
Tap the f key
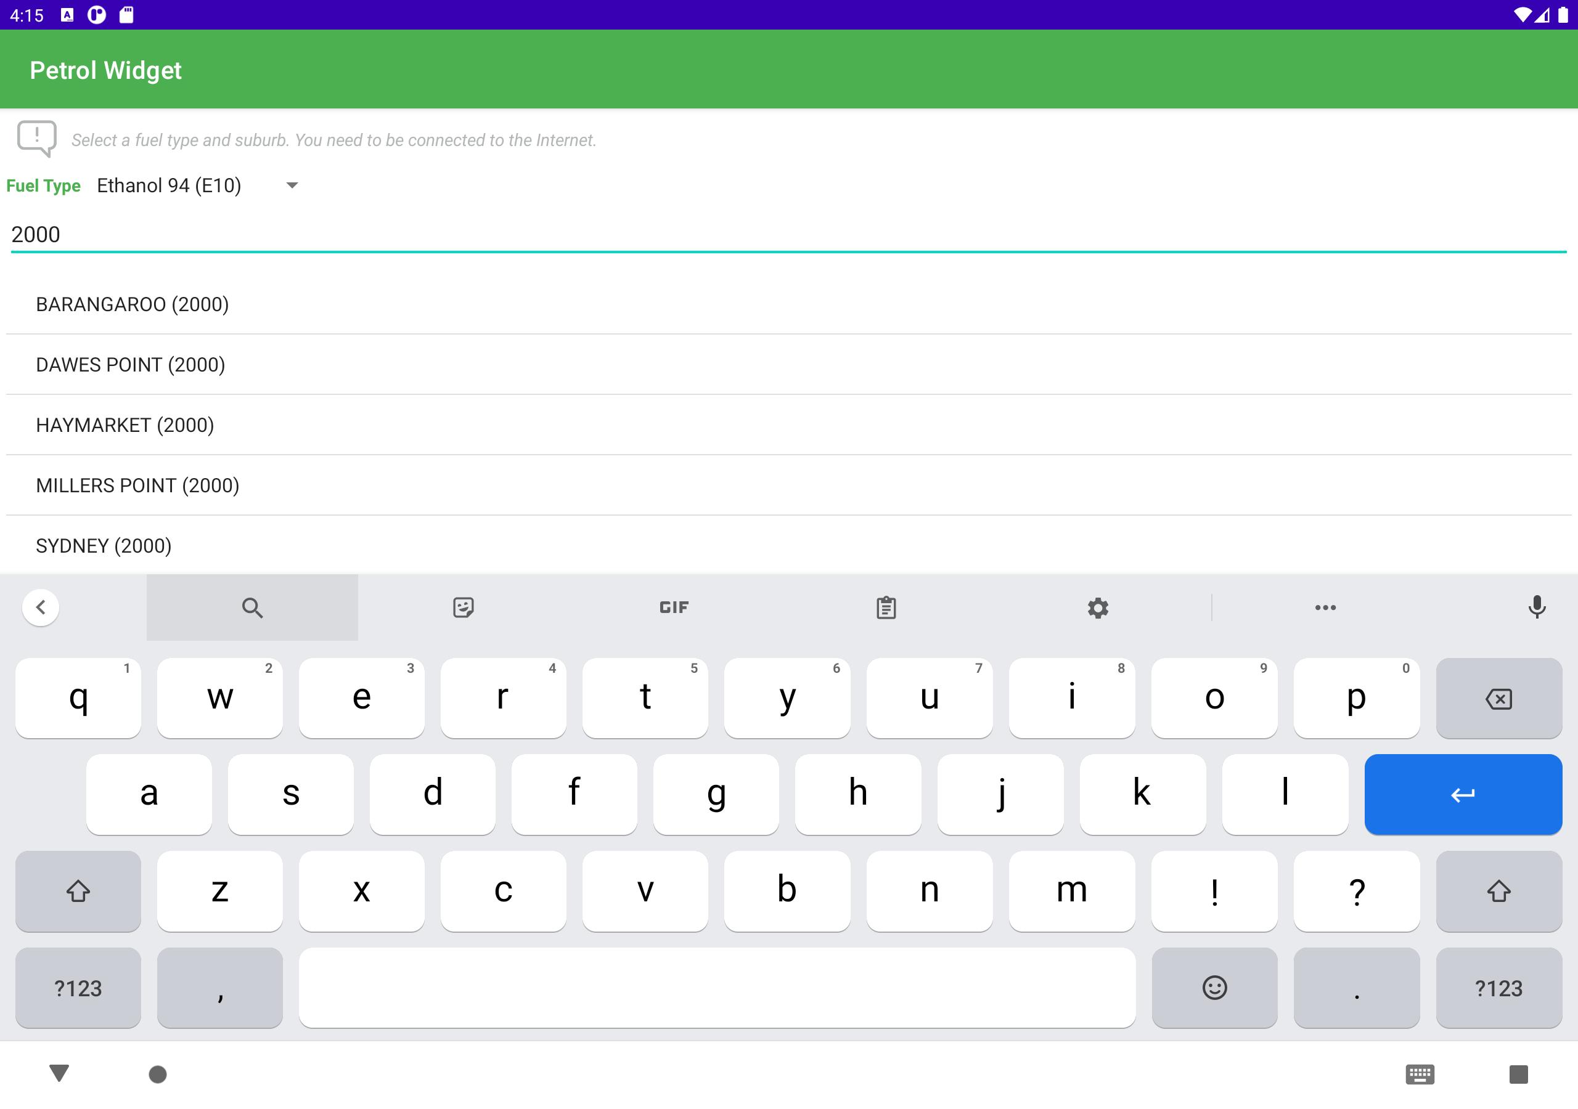(x=574, y=795)
